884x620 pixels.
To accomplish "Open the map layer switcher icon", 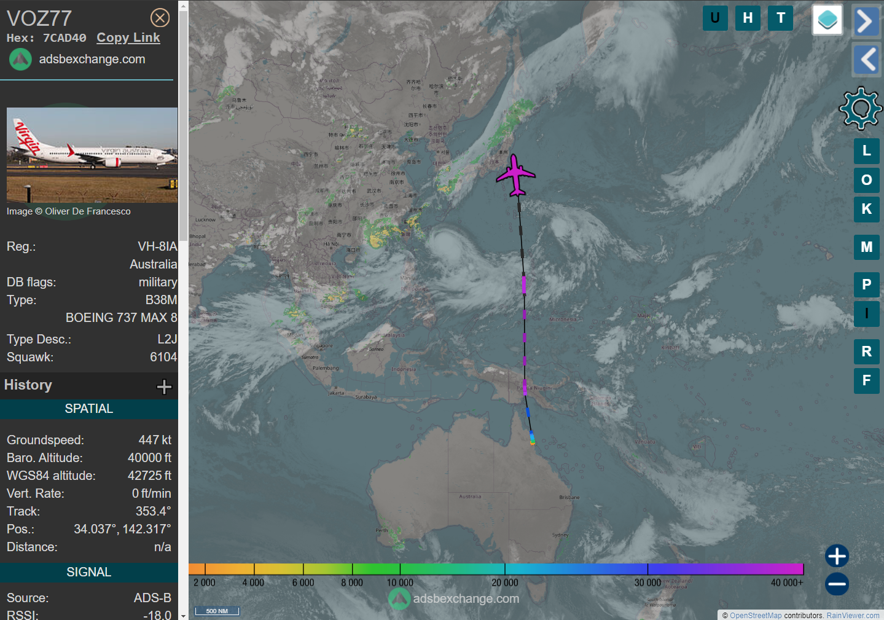I will 827,20.
